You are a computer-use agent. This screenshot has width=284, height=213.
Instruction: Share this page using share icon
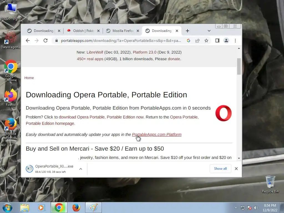197,40
